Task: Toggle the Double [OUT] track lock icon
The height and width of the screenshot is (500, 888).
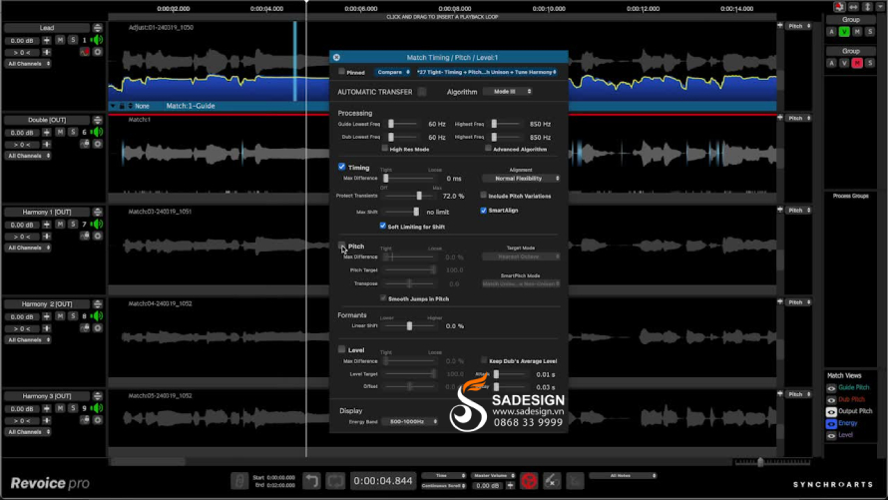Action: (85, 144)
